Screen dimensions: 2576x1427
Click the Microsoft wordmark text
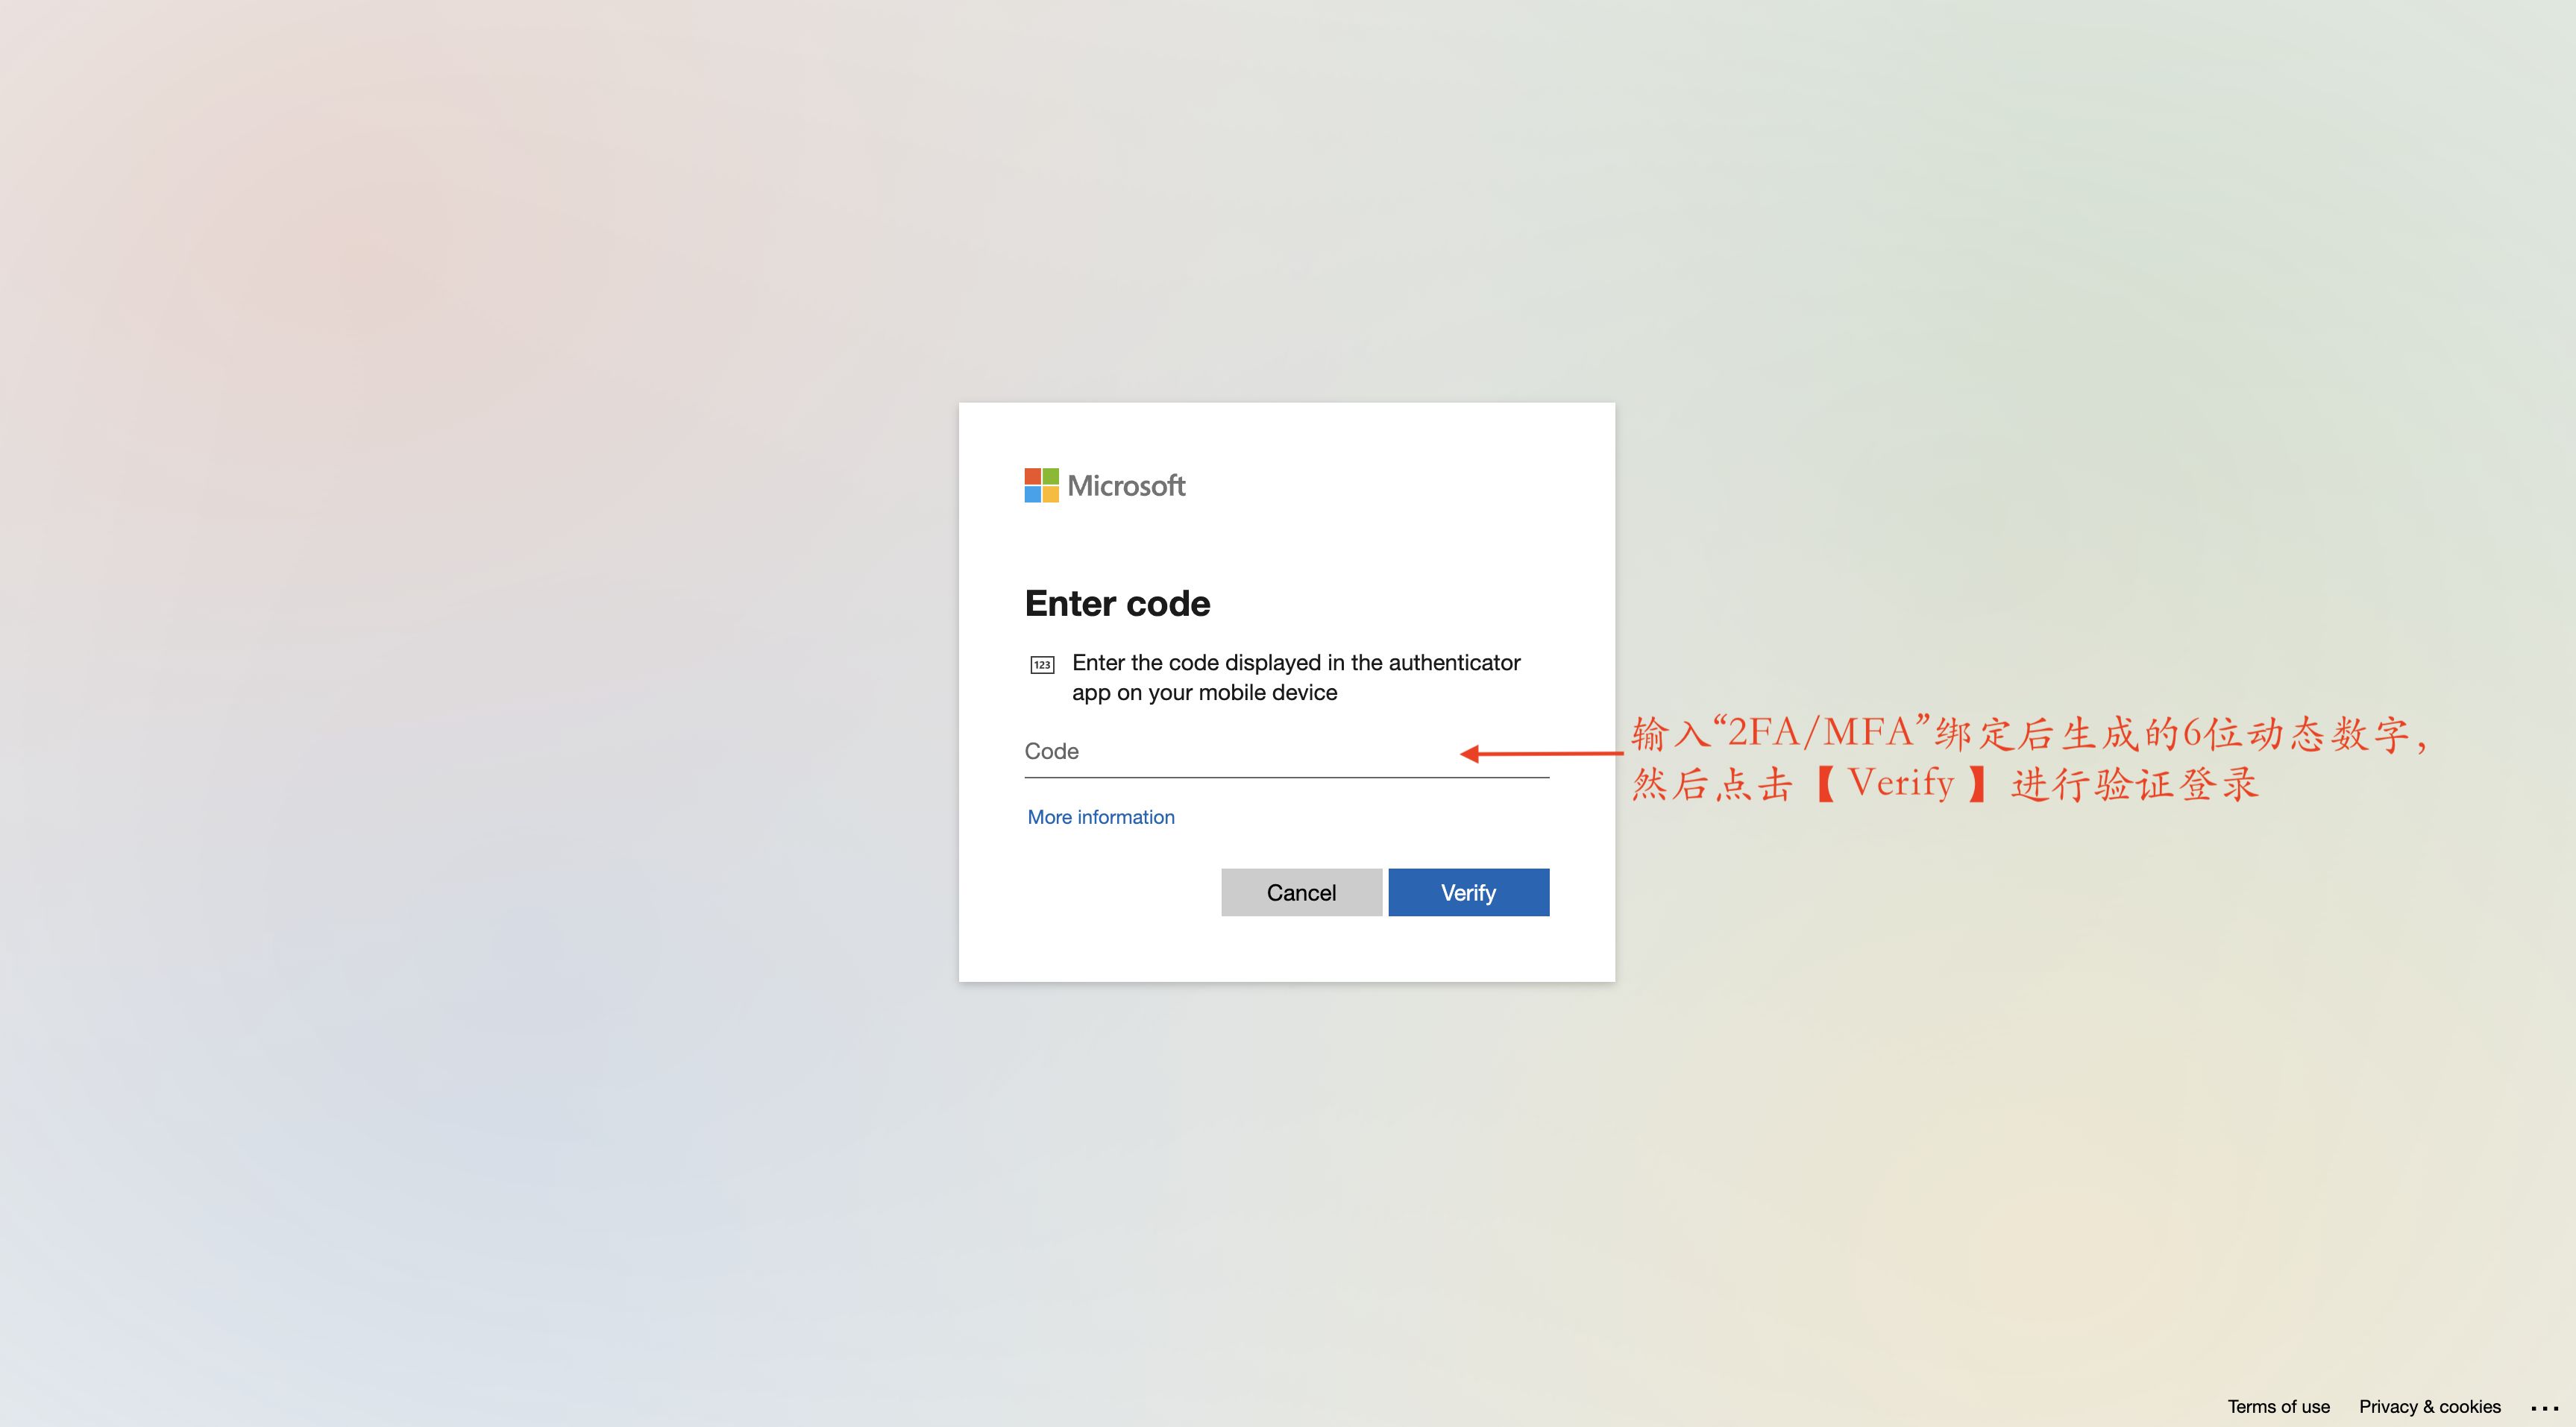point(1126,486)
